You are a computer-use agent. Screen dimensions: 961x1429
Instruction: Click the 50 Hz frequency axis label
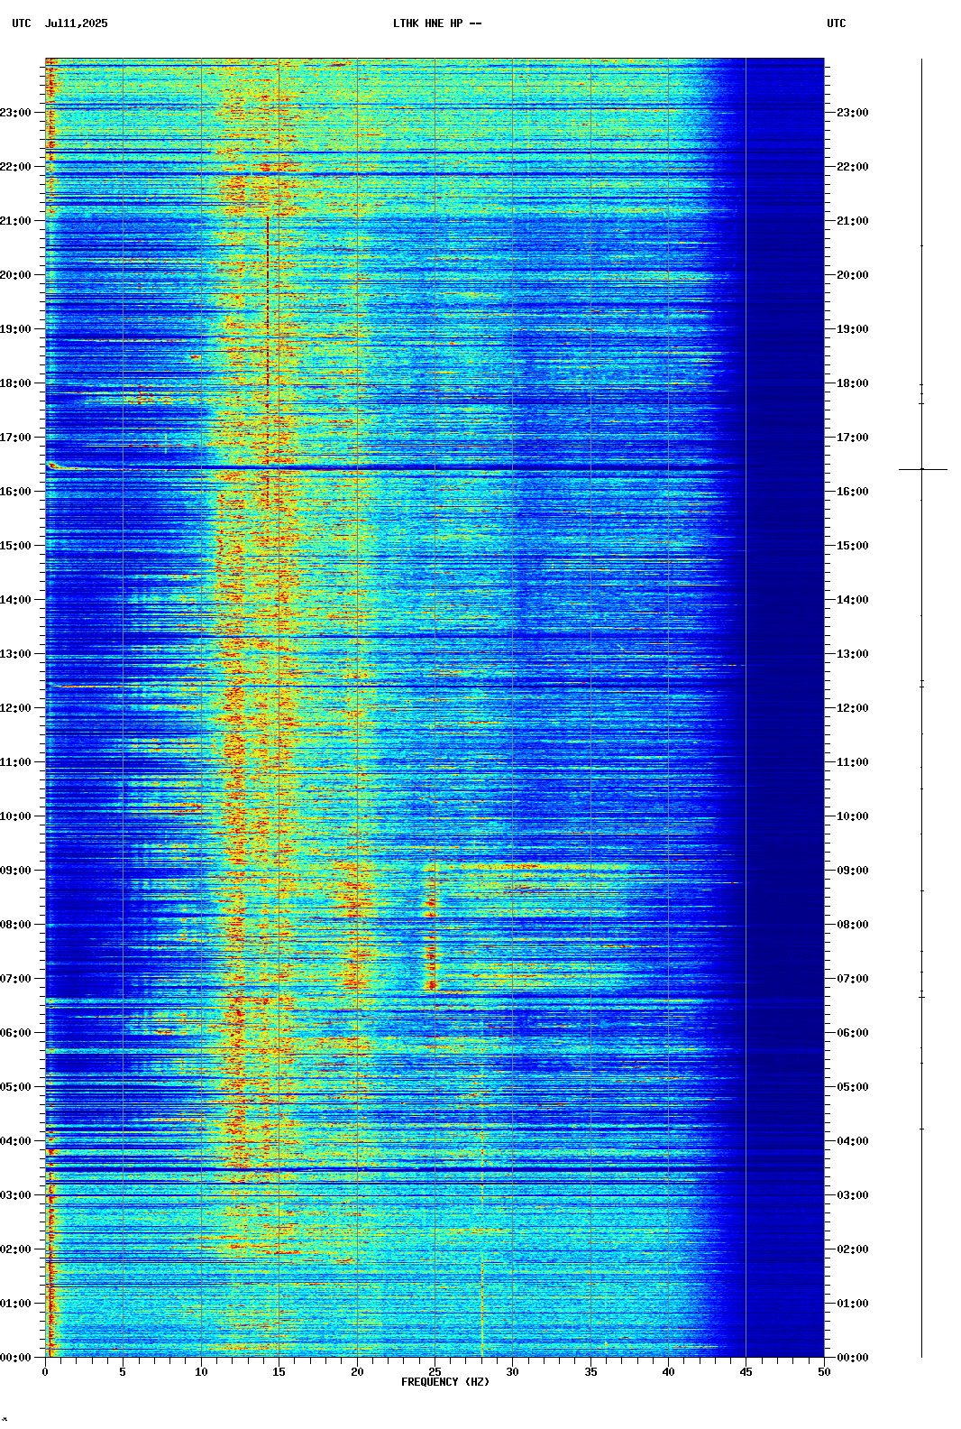[x=824, y=1372]
